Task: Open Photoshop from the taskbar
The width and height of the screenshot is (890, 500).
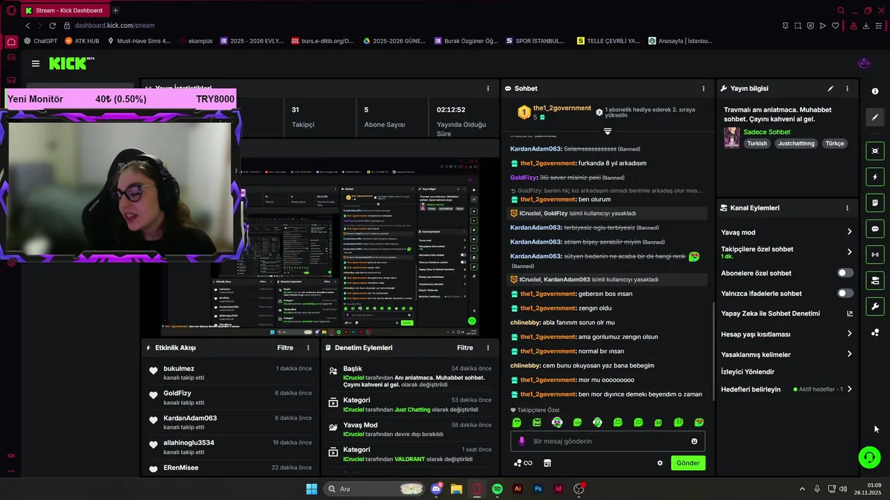Action: [538, 489]
